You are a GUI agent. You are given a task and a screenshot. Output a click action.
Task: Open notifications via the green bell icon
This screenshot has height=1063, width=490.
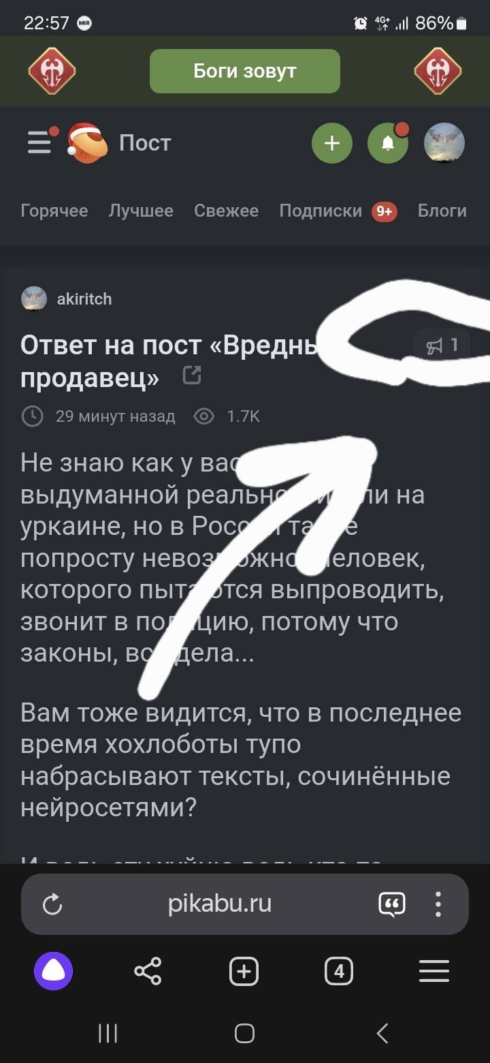pyautogui.click(x=388, y=143)
